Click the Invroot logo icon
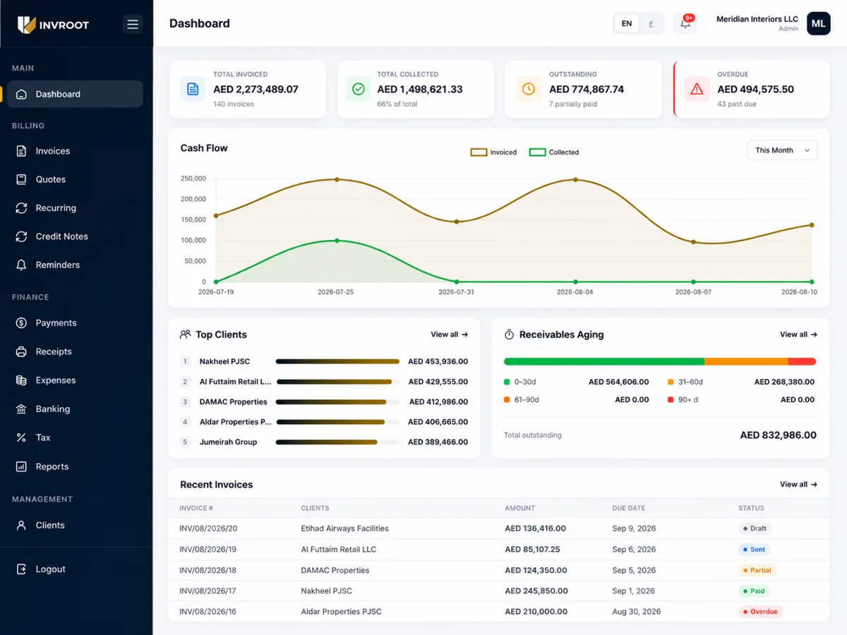The image size is (847, 635). pos(27,25)
